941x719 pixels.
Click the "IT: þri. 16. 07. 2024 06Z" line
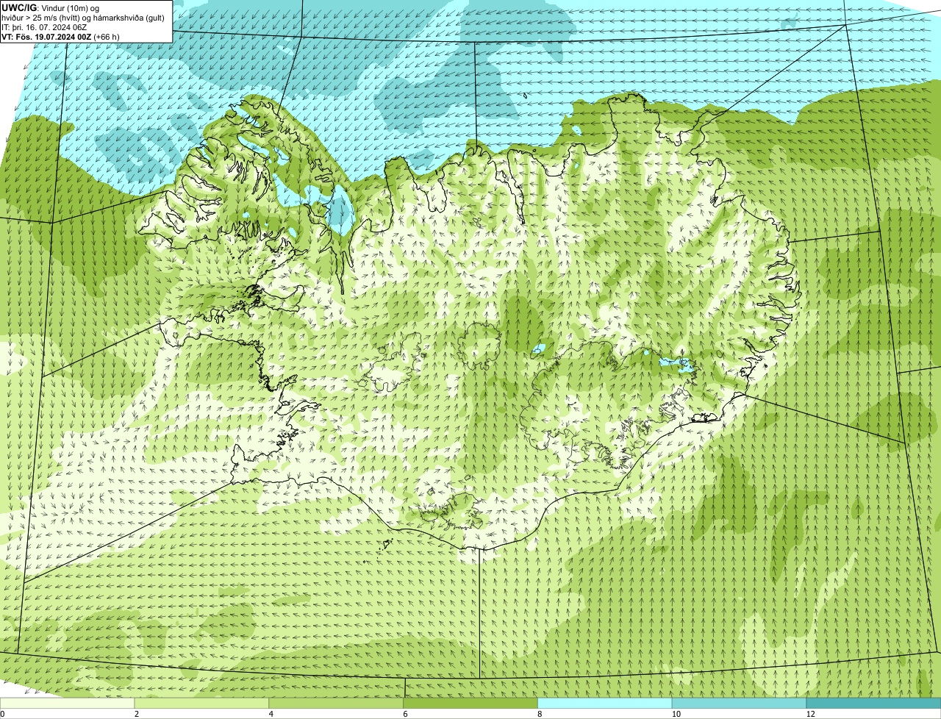[x=46, y=27]
